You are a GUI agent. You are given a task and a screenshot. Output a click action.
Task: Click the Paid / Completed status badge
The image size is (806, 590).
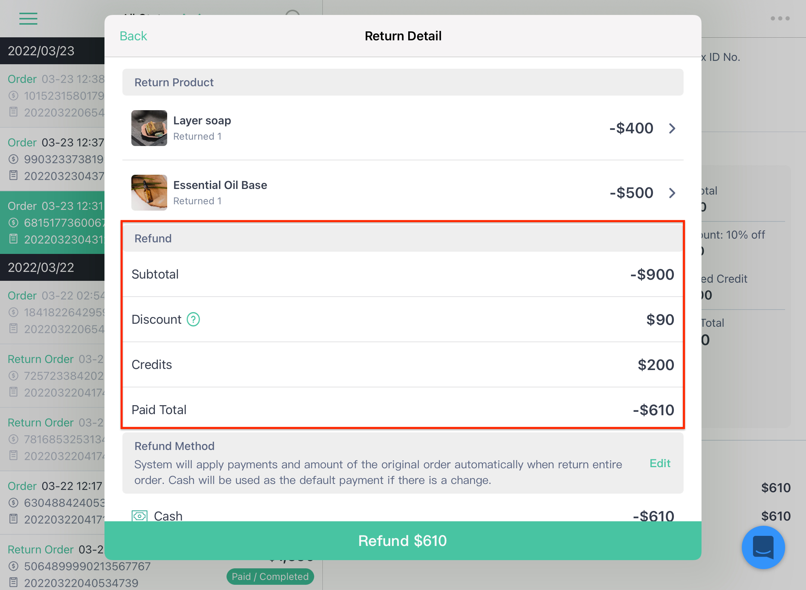[x=270, y=577]
